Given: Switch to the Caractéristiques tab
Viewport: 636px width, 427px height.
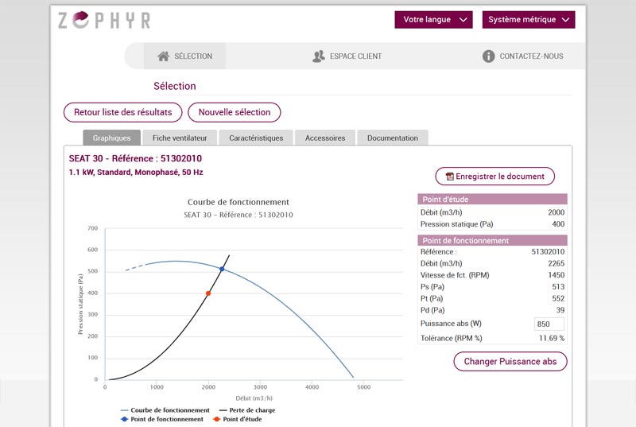Looking at the screenshot, I should pyautogui.click(x=256, y=138).
